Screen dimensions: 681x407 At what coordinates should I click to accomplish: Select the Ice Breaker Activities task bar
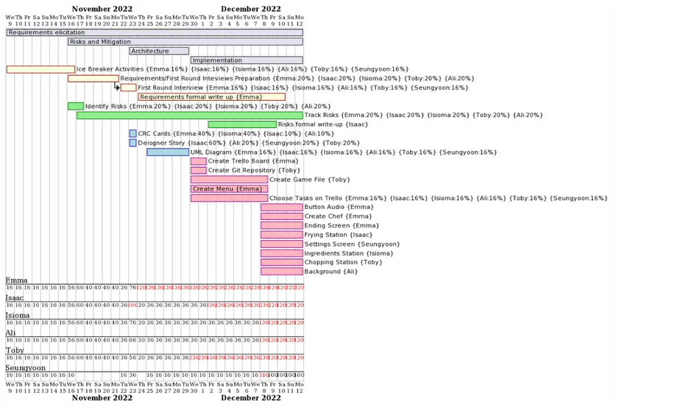(40, 69)
